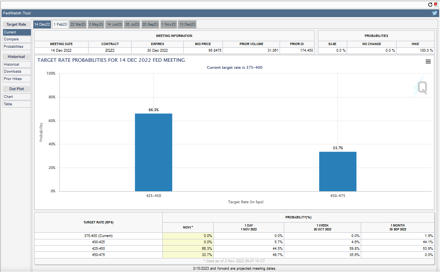Click the 1 MONTH 30 SEP 2022 header
440x272 pixels.
point(398,227)
